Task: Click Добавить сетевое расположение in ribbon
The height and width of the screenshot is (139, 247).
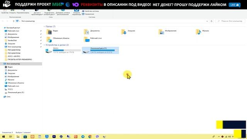Action: [63, 12]
